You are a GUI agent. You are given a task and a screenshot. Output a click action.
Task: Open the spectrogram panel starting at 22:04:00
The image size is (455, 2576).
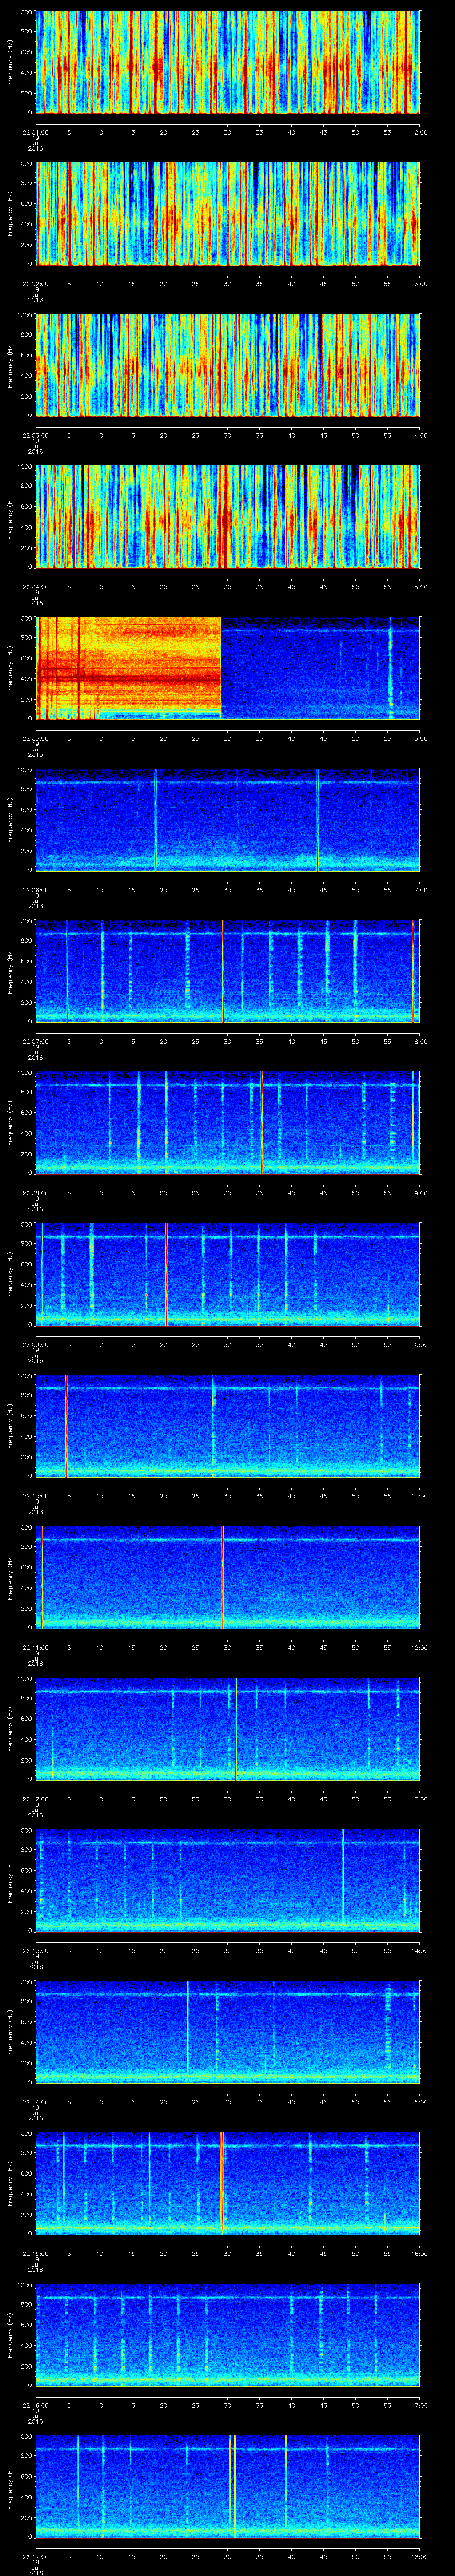point(227,517)
